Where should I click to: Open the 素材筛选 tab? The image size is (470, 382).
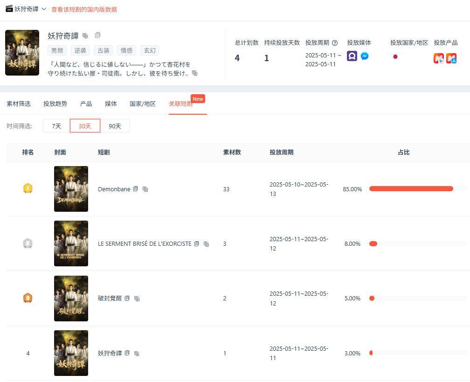coord(19,104)
